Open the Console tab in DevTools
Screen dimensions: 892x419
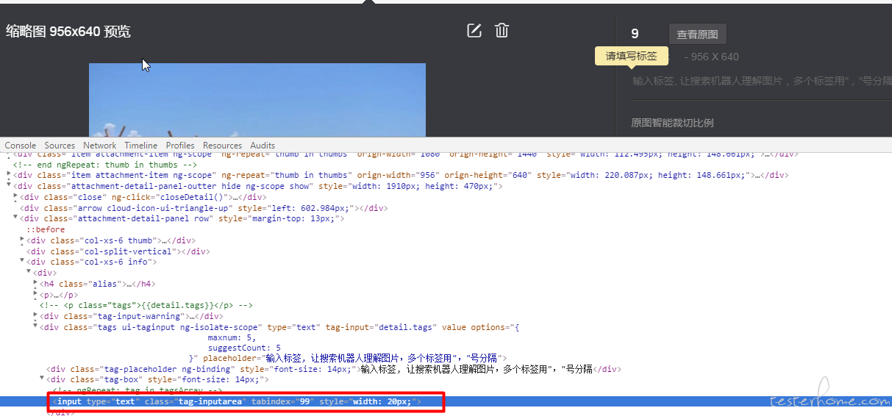coord(21,146)
